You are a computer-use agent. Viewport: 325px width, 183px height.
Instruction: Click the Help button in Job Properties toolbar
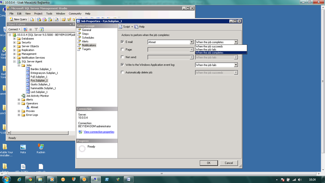[140, 27]
